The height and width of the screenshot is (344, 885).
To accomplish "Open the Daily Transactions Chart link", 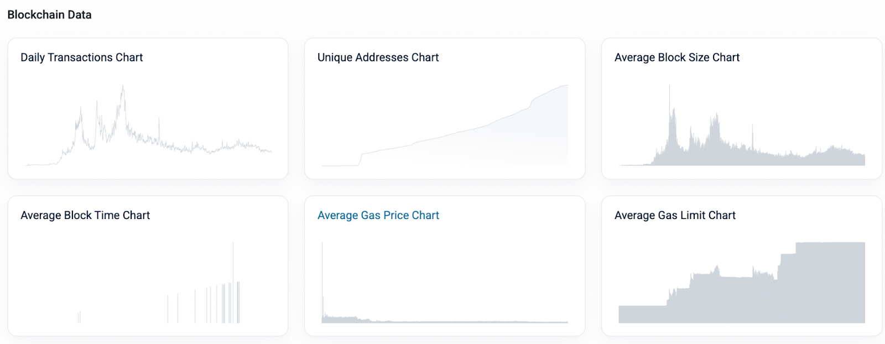I will coord(81,58).
